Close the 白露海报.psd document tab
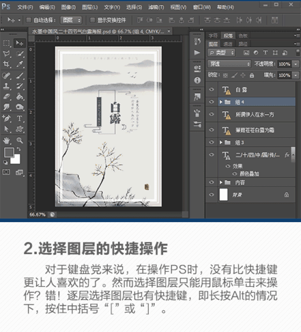Image resolution: width=301 pixels, height=332 pixels. pos(169,31)
